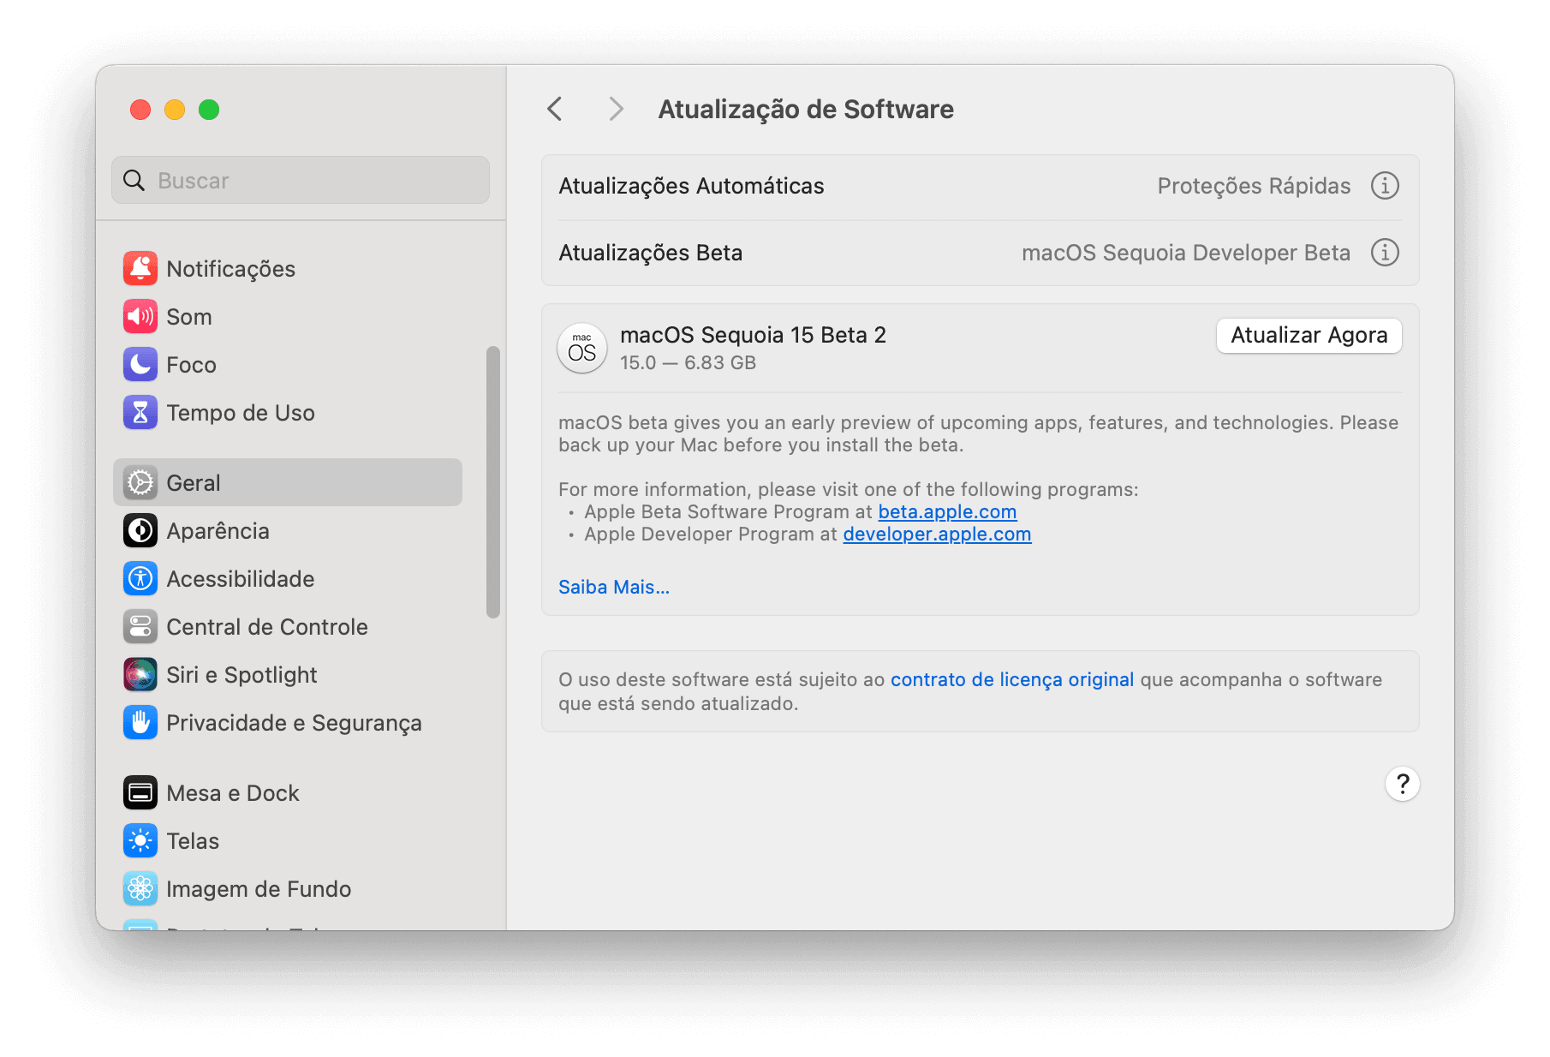Click the Proteções Rápidas value text
This screenshot has height=1057, width=1550.
click(x=1254, y=186)
